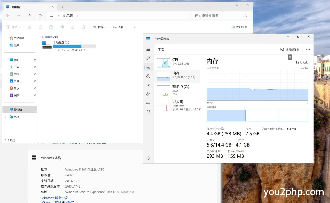Open the 新建 dropdown

tap(13, 27)
